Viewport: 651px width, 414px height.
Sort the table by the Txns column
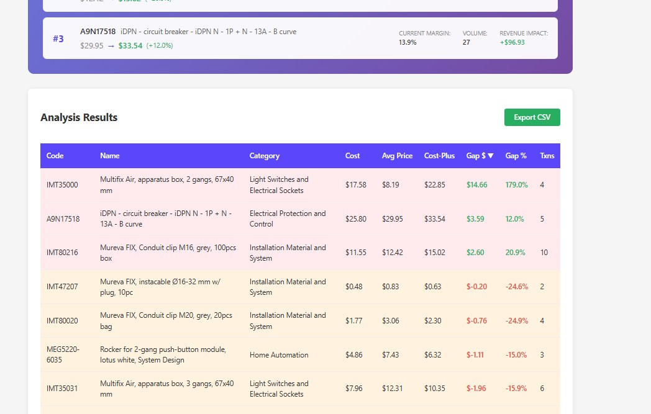pyautogui.click(x=547, y=156)
